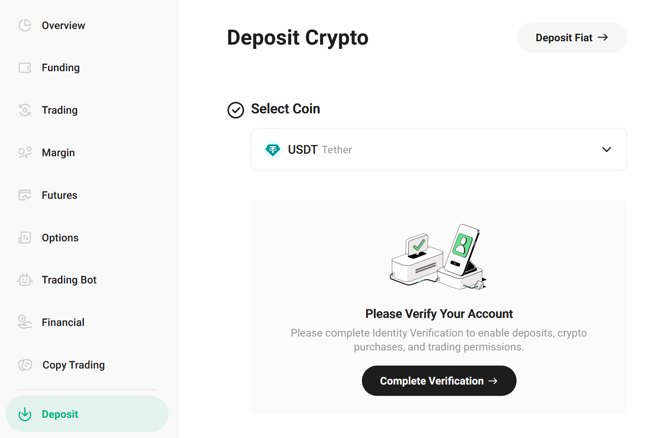The height and width of the screenshot is (438, 664).
Task: Select the Copy Trading icon
Action: click(x=25, y=365)
